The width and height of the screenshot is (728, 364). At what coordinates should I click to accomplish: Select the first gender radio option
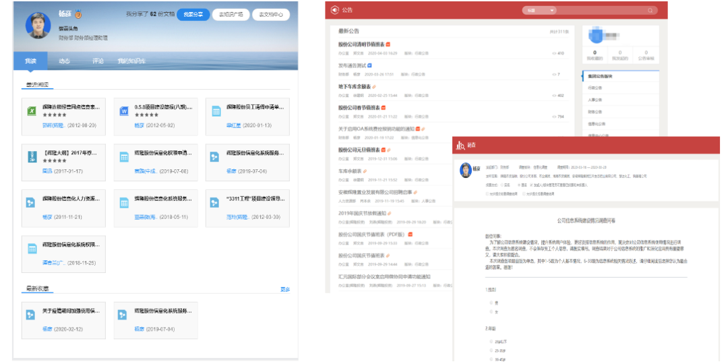493,303
